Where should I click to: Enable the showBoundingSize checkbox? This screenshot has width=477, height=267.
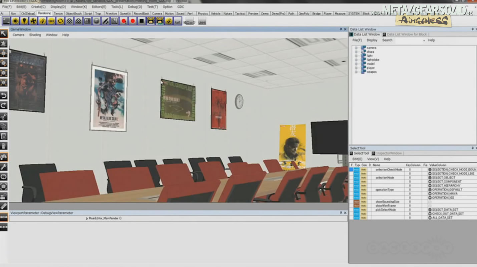(x=430, y=202)
